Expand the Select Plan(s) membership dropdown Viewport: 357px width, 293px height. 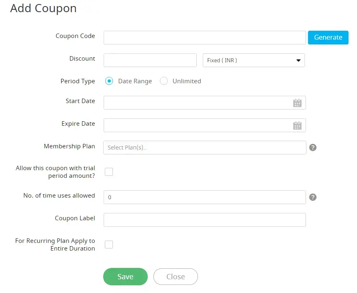(204, 148)
